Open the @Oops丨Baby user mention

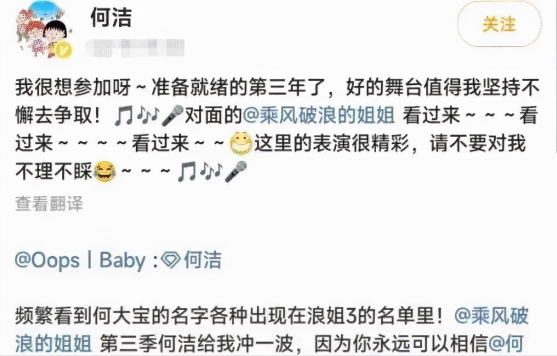80,260
